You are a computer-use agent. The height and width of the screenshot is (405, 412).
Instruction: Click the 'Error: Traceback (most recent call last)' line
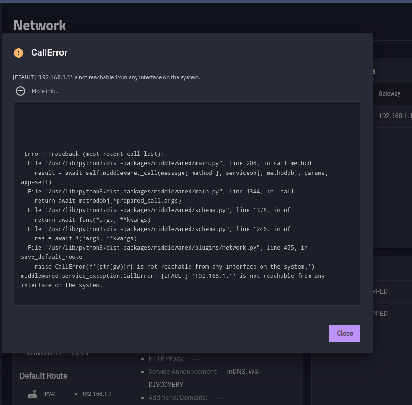(x=94, y=154)
